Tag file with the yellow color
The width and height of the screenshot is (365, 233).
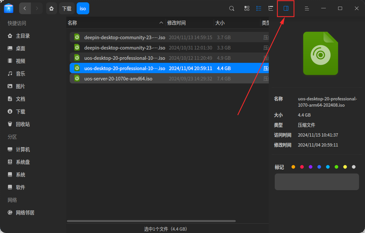(345, 167)
